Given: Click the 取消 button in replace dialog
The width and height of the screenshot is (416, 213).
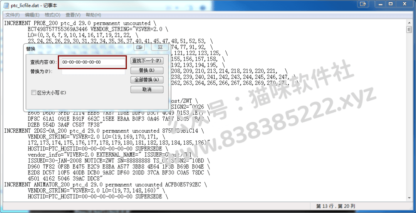Looking at the screenshot, I should [x=147, y=90].
